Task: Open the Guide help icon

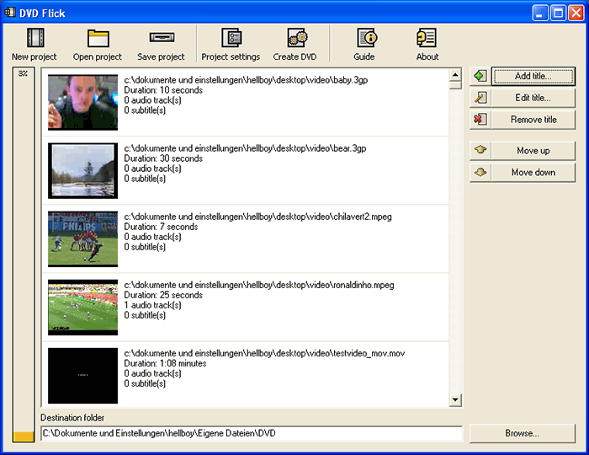Action: click(x=364, y=38)
